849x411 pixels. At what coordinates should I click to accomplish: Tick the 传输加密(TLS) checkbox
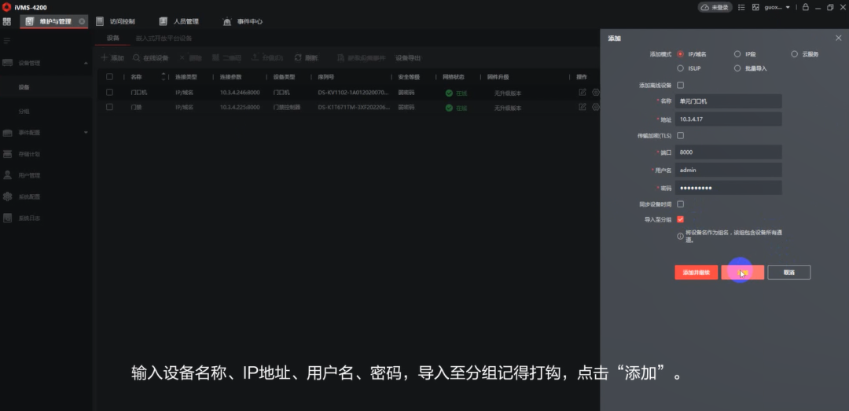(x=680, y=135)
